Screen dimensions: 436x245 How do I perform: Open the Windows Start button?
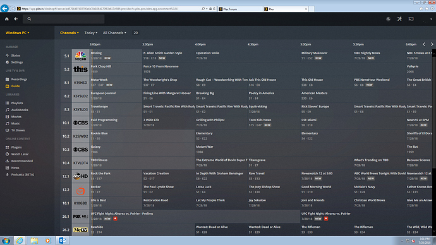tap(6, 241)
